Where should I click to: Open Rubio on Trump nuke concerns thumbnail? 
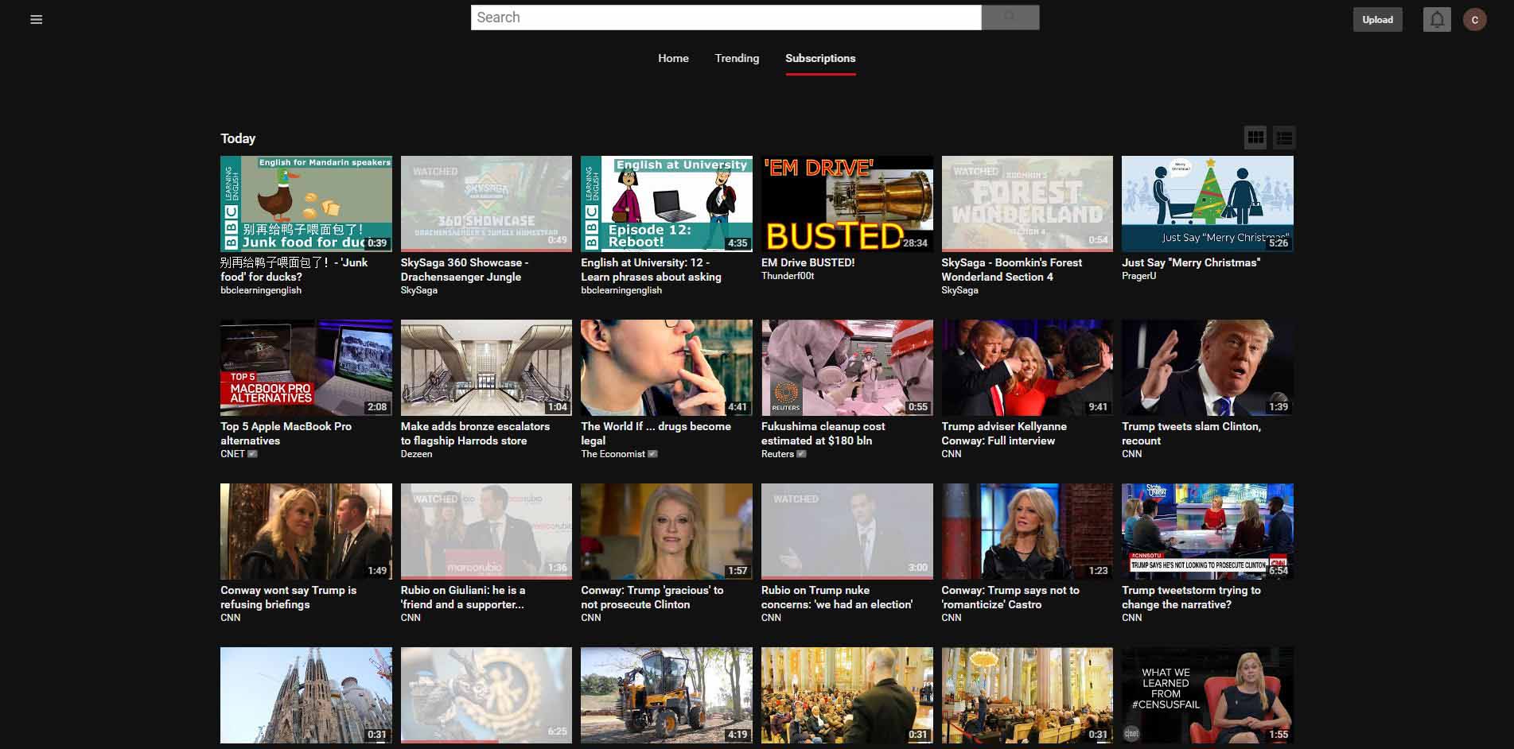pos(847,531)
